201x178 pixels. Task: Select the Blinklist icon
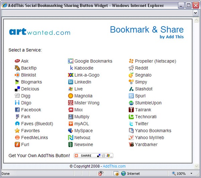tap(17, 75)
